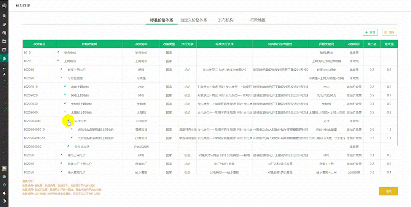Open the help question-mark icon at sidebar bottom
This screenshot has width=411, height=207.
pos(4,201)
